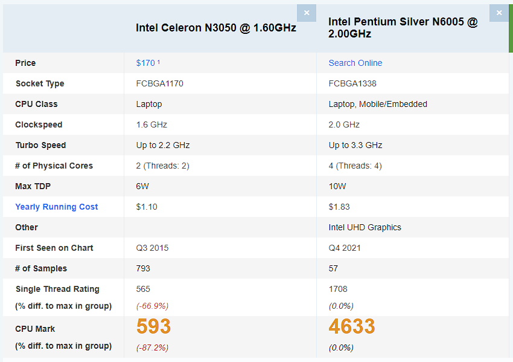Screen dimensions: 513x362
Task: Click the Other row label
Action: [x=27, y=227]
